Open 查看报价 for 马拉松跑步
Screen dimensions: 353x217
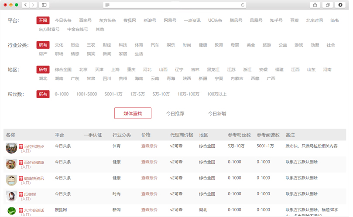[x=149, y=146]
